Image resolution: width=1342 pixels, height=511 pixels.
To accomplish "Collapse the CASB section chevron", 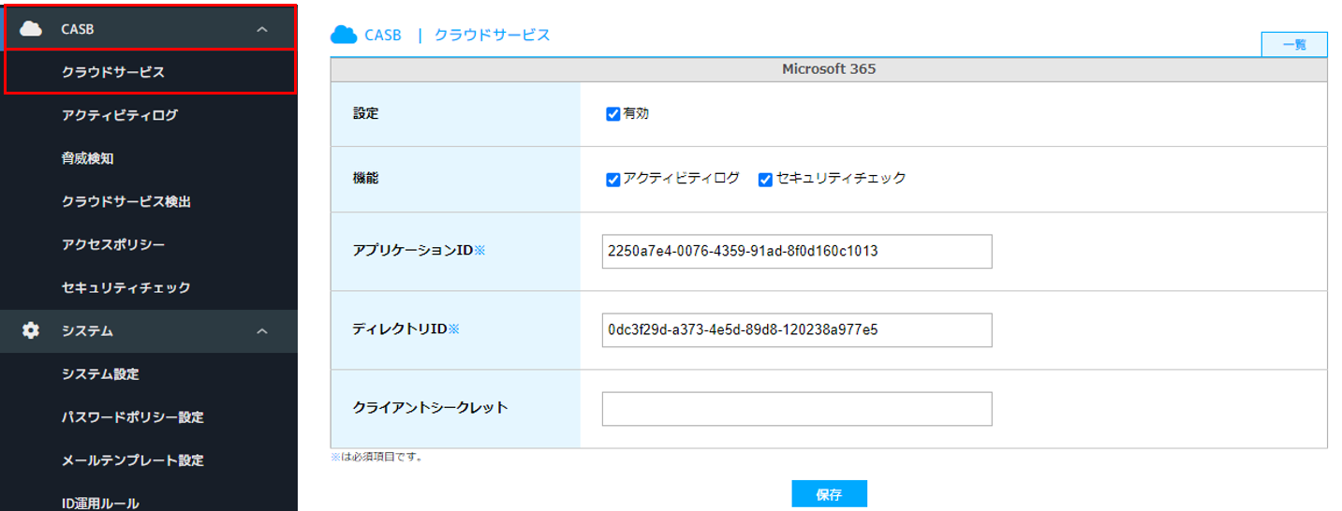I will (262, 29).
